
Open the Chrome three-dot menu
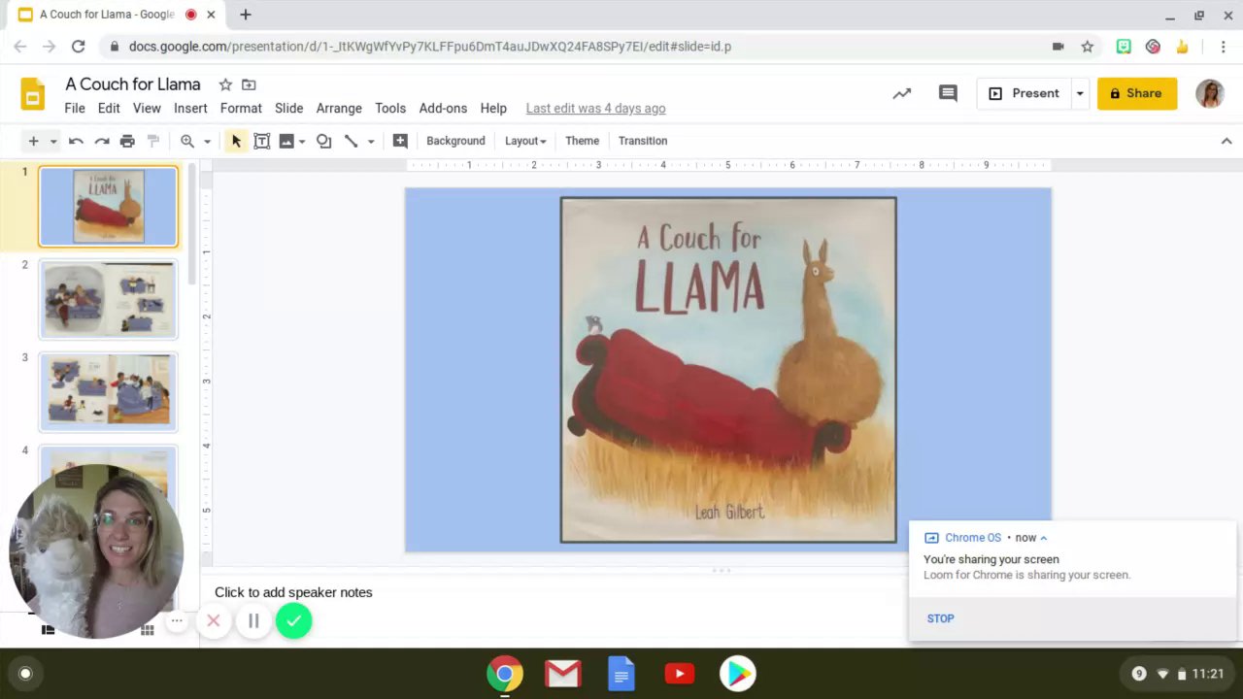click(1223, 46)
